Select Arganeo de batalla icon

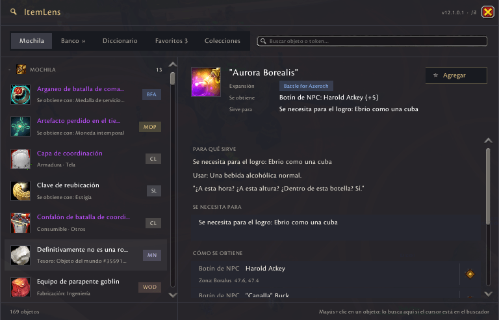pos(20,94)
